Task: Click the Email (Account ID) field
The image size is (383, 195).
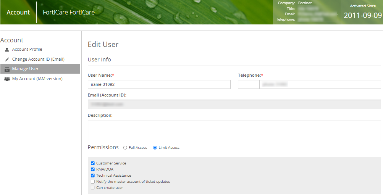Action: point(234,105)
